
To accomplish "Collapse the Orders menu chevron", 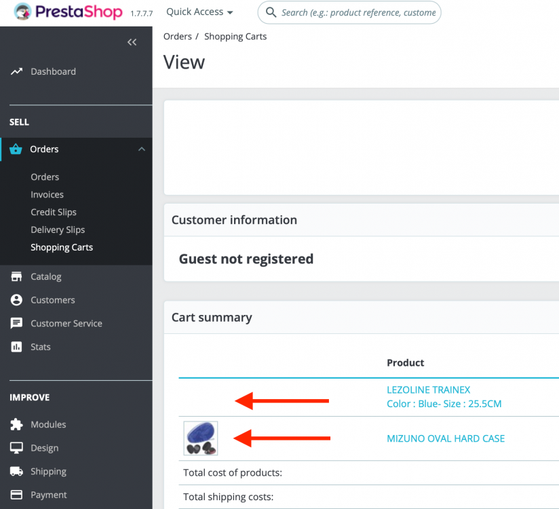I will [141, 149].
